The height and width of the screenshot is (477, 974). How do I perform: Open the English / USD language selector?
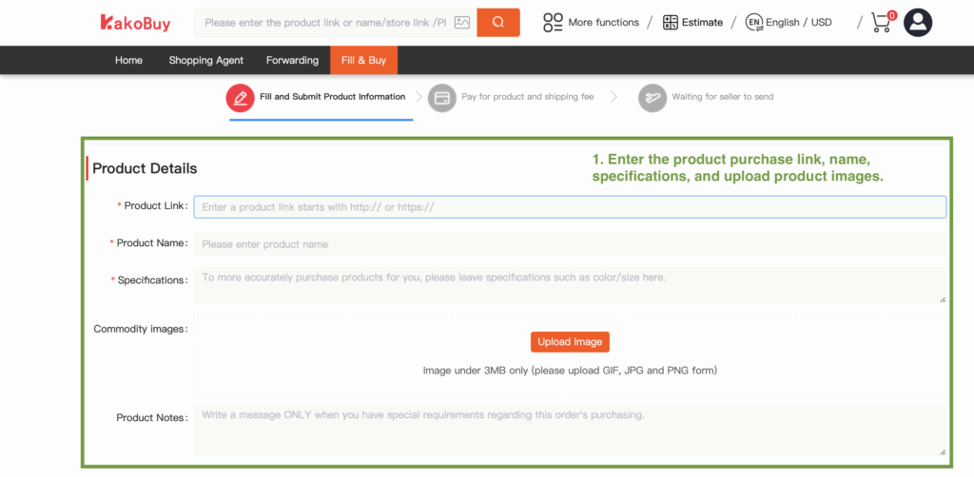(x=789, y=22)
